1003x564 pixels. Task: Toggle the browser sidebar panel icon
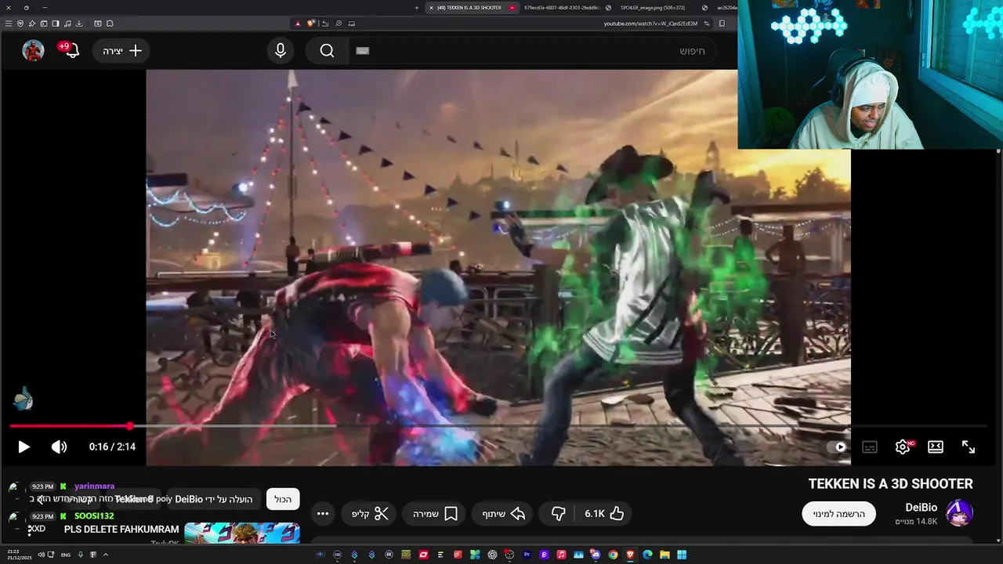coord(56,23)
